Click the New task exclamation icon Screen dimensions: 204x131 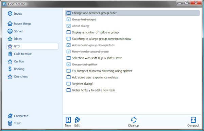tap(68, 120)
